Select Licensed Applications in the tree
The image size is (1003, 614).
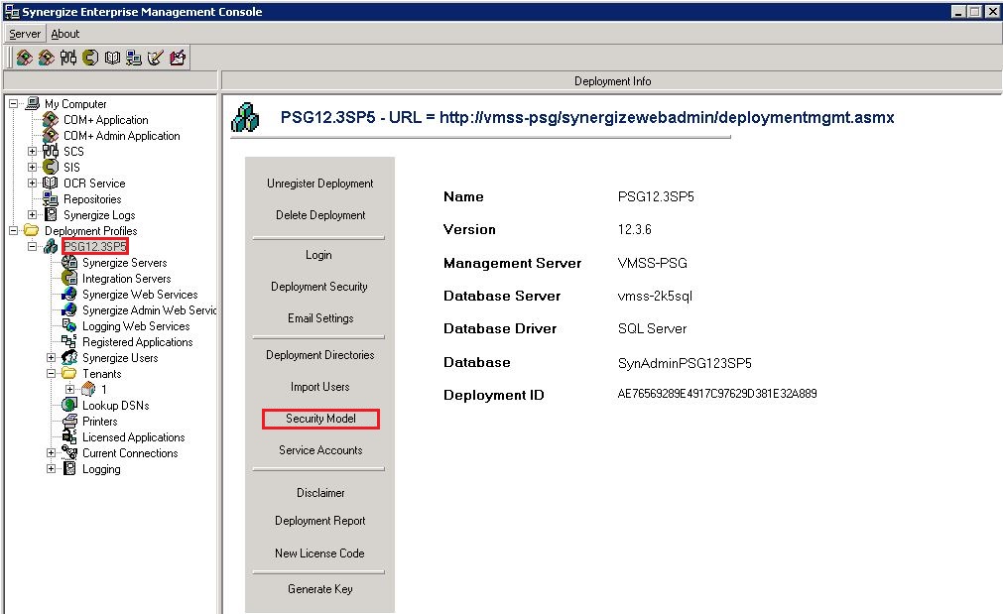click(133, 436)
